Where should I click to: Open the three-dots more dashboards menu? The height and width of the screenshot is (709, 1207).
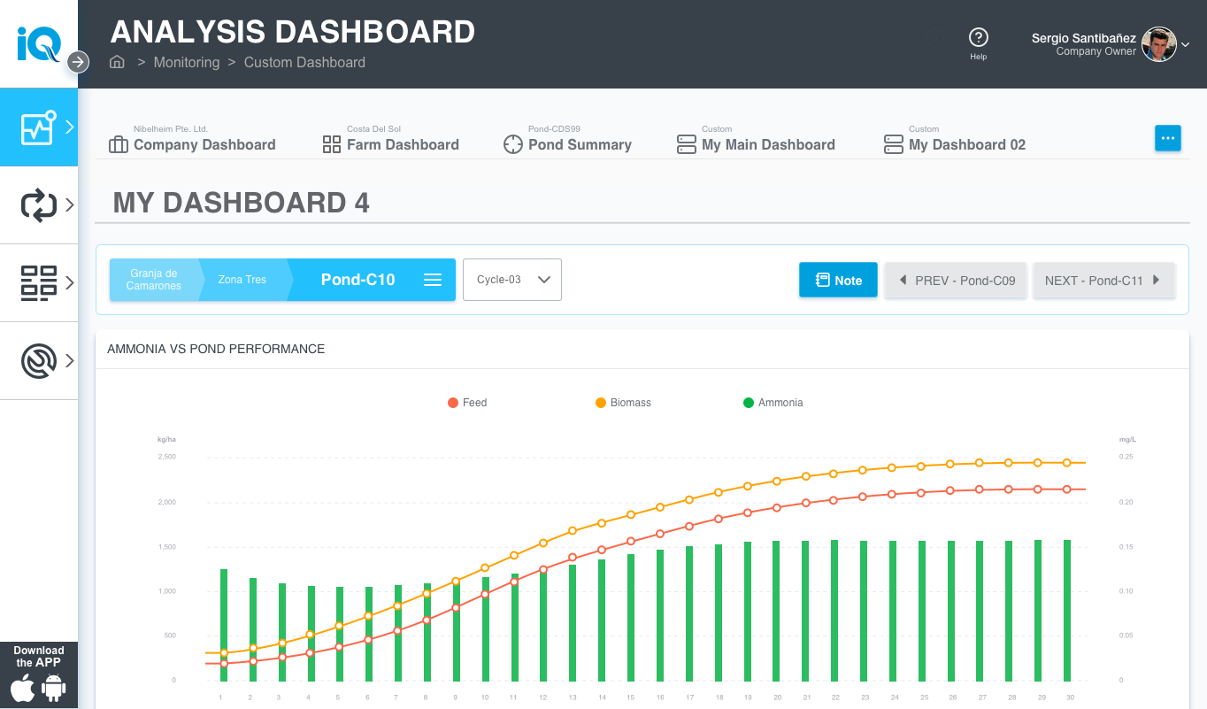[x=1167, y=138]
